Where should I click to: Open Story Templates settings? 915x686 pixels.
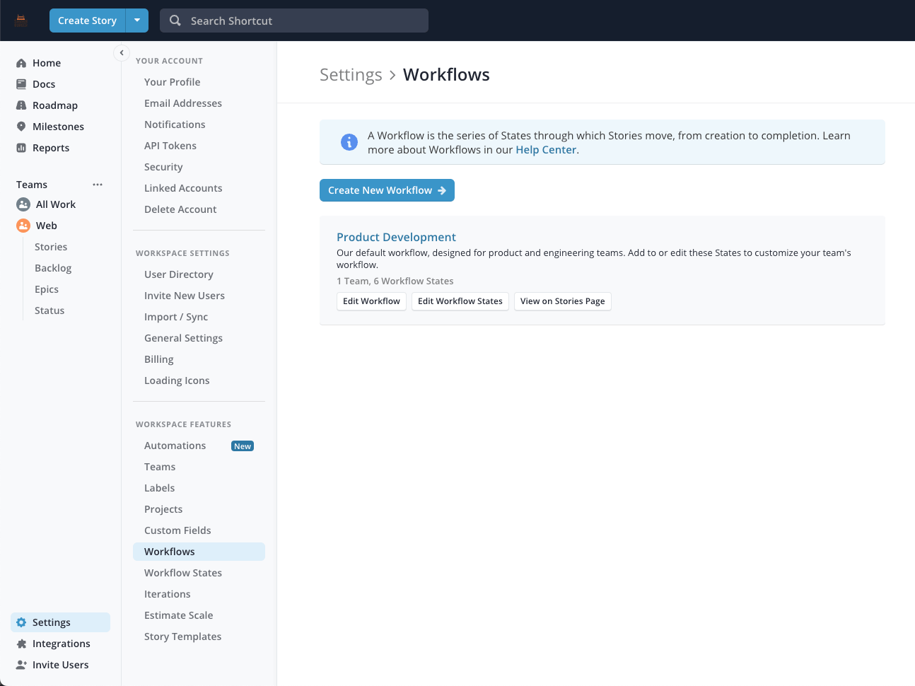coord(182,636)
